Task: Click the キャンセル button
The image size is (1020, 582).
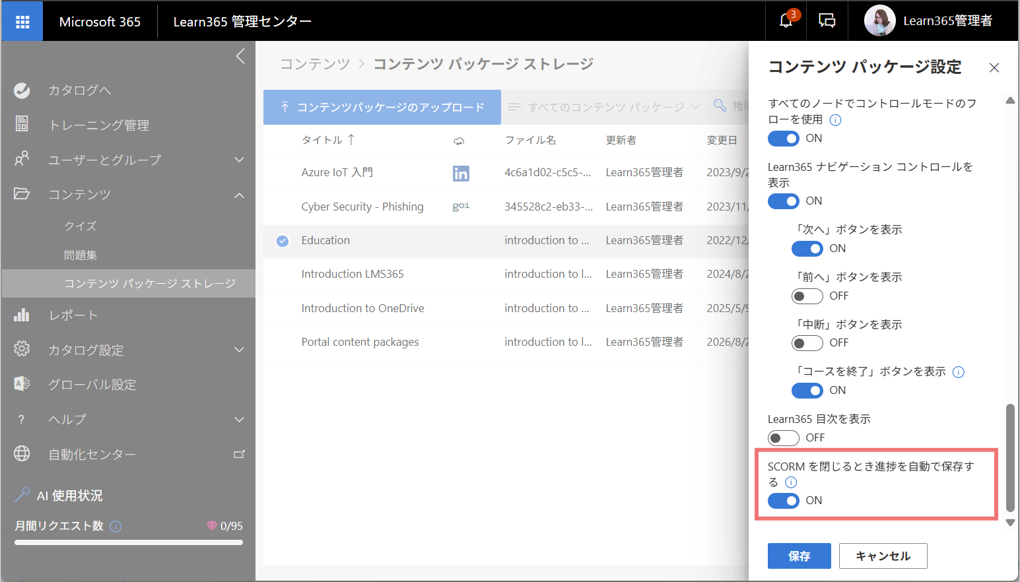Action: (883, 556)
